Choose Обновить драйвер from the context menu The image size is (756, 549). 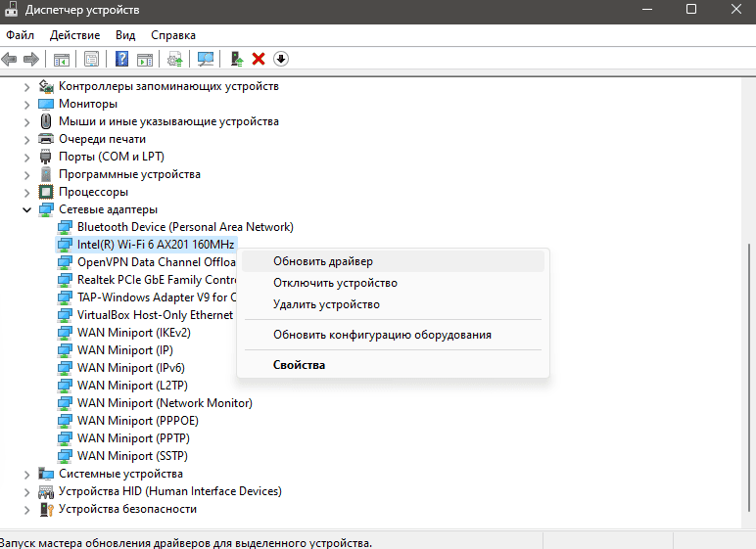click(323, 261)
